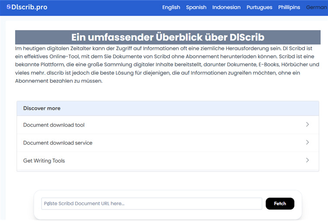Choose the Indonesian language option
Image resolution: width=328 pixels, height=222 pixels.
(x=226, y=7)
